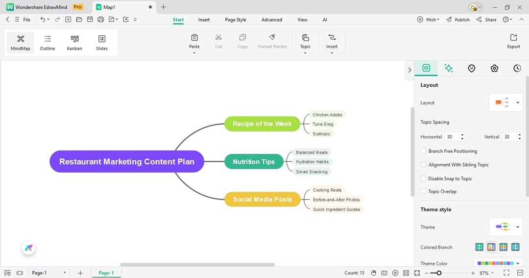
Task: Select the Chicken Adobo subtopic
Action: [x=327, y=115]
